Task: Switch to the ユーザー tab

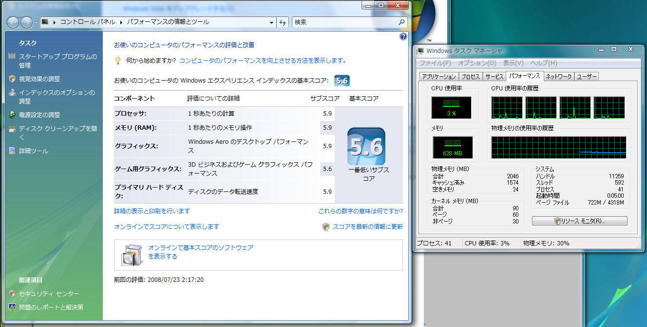Action: click(x=587, y=77)
